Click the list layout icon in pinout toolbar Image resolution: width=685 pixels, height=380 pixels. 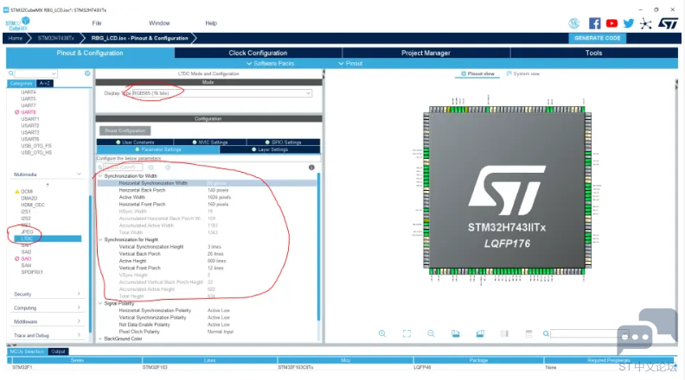[x=528, y=333]
